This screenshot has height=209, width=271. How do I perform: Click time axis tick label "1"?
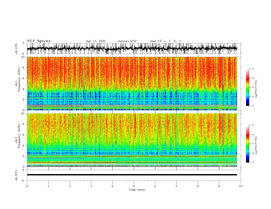[49, 186]
